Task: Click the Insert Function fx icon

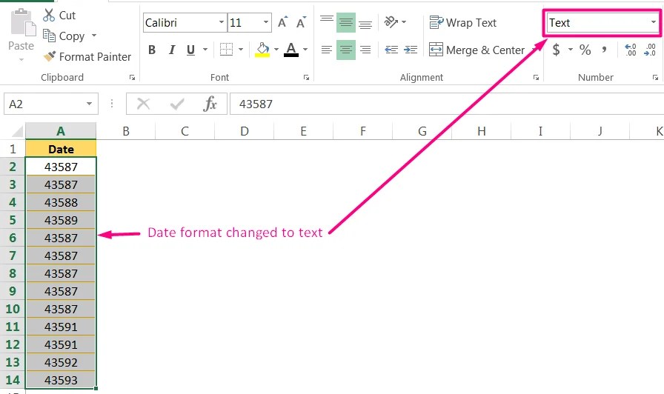Action: pos(210,104)
